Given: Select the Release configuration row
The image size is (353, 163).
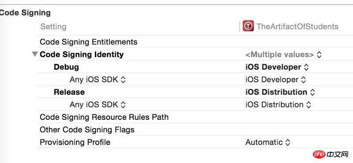Looking at the screenshot, I should point(195,92).
